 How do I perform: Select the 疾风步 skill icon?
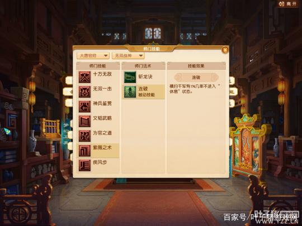(x=84, y=165)
